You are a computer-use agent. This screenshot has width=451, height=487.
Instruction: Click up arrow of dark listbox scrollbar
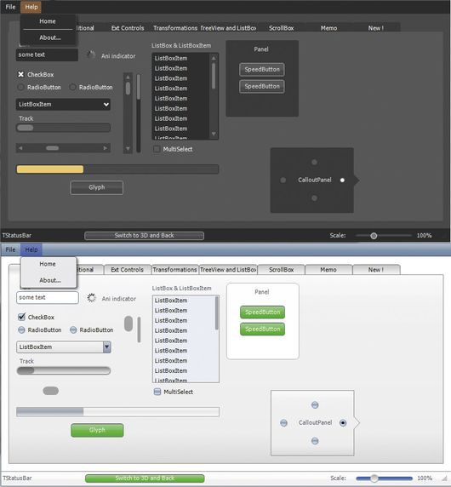click(214, 58)
